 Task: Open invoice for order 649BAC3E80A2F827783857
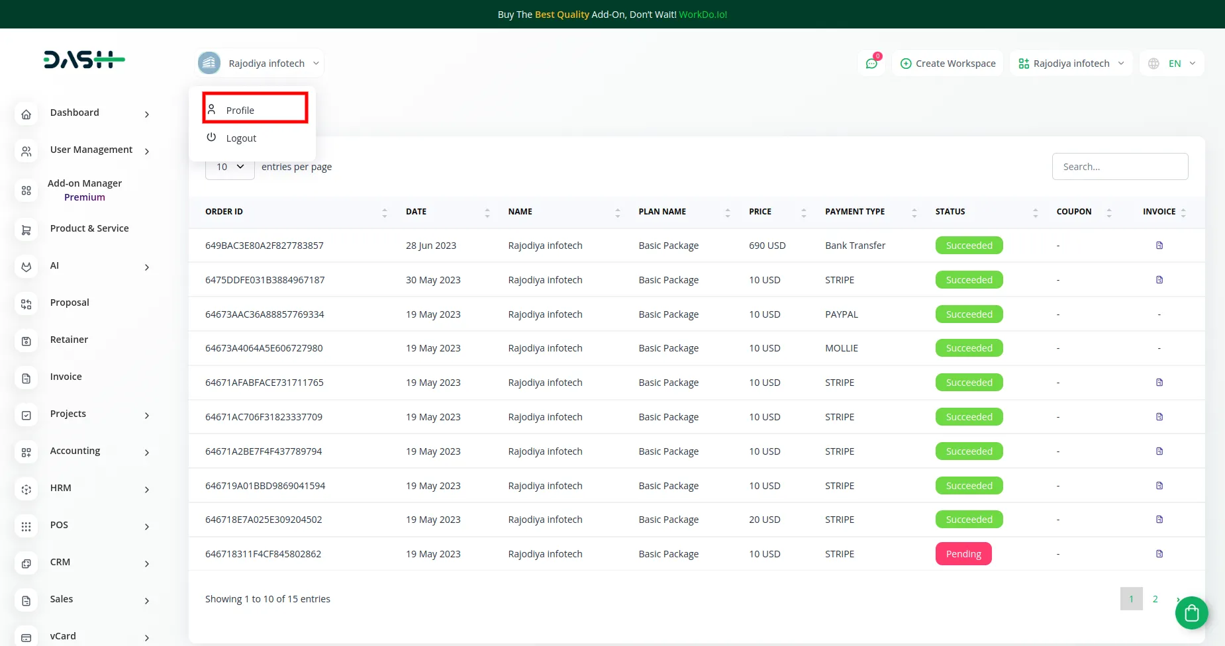[1159, 246]
